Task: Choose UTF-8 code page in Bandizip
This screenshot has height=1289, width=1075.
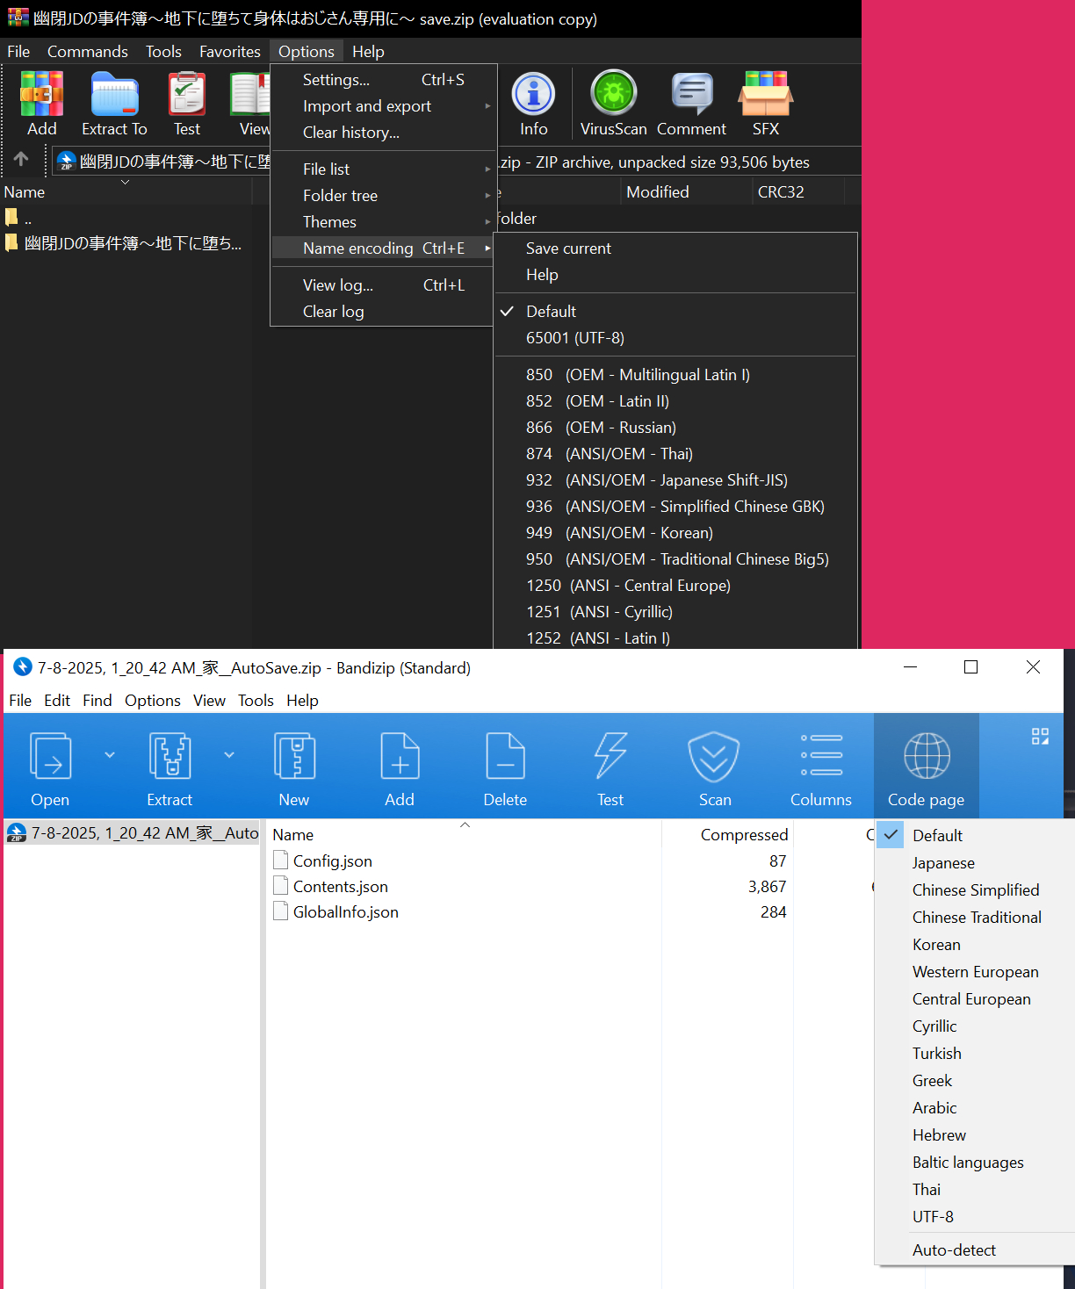Action: 975,1217
